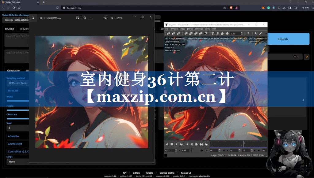Open File menu in djv_view
Image resolution: width=314 pixels, height=178 pixels.
coord(167,29)
